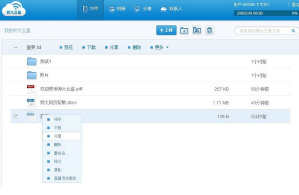This screenshot has height=195, width=299.
Task: Click the TXT file icon
Action: click(31, 116)
